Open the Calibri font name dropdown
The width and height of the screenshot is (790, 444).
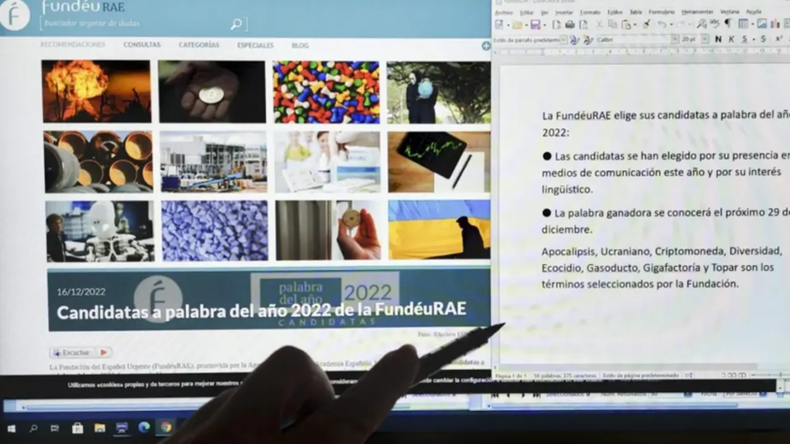click(x=675, y=39)
